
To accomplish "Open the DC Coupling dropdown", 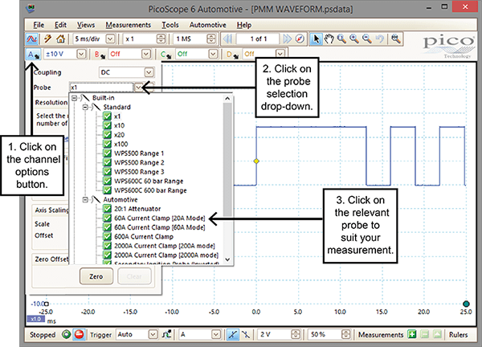I will (149, 72).
